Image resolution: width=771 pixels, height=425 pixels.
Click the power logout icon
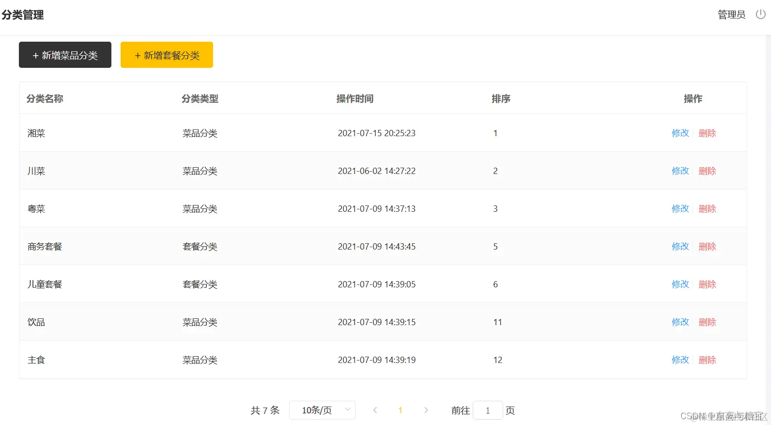point(760,15)
